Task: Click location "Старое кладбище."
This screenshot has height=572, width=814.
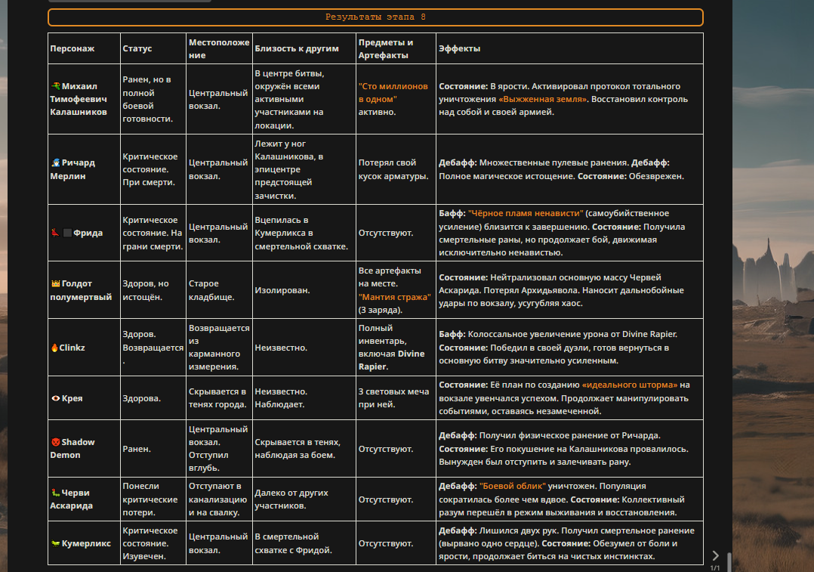Action: click(x=211, y=290)
